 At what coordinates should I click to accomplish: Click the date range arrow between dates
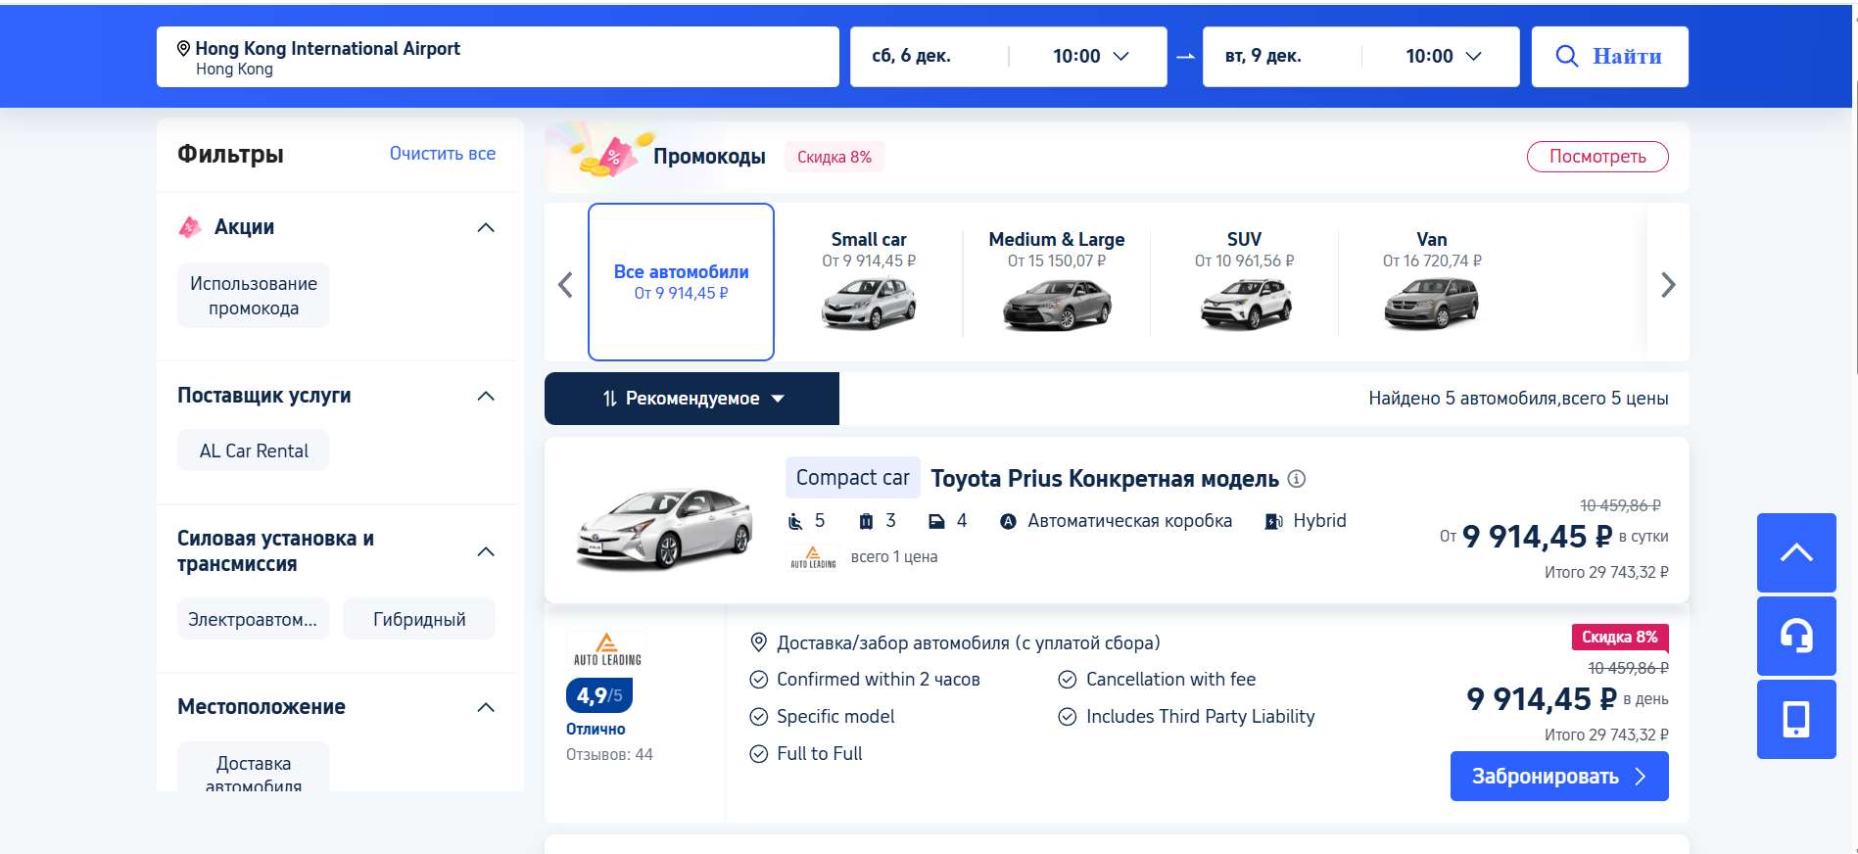(1185, 57)
